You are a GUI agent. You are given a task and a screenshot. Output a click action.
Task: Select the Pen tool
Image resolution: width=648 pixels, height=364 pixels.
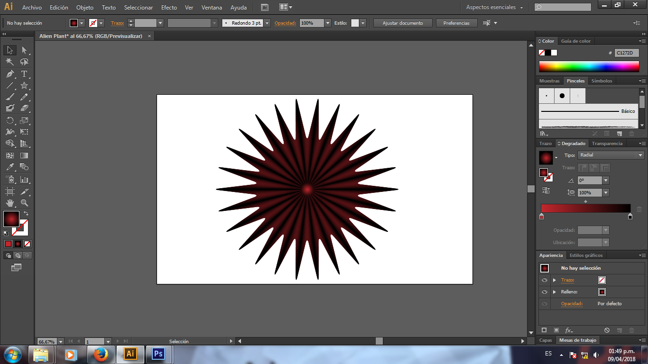[10, 74]
